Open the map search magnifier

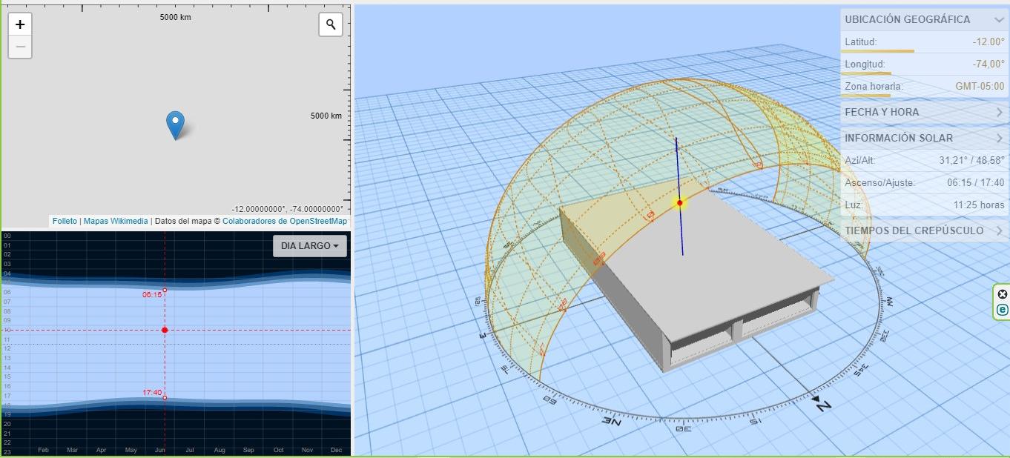[x=331, y=24]
